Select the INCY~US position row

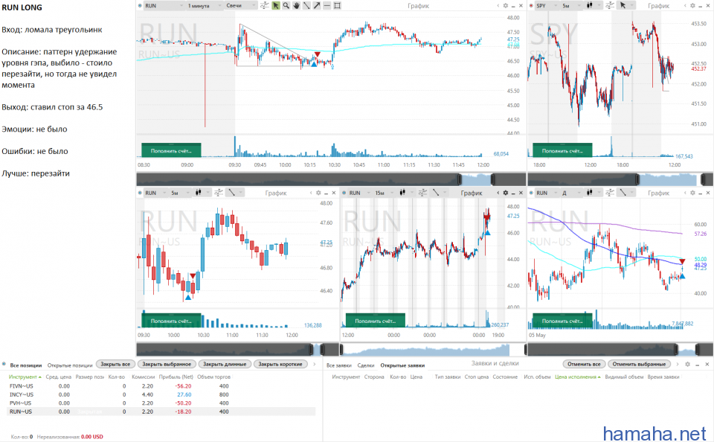click(161, 394)
